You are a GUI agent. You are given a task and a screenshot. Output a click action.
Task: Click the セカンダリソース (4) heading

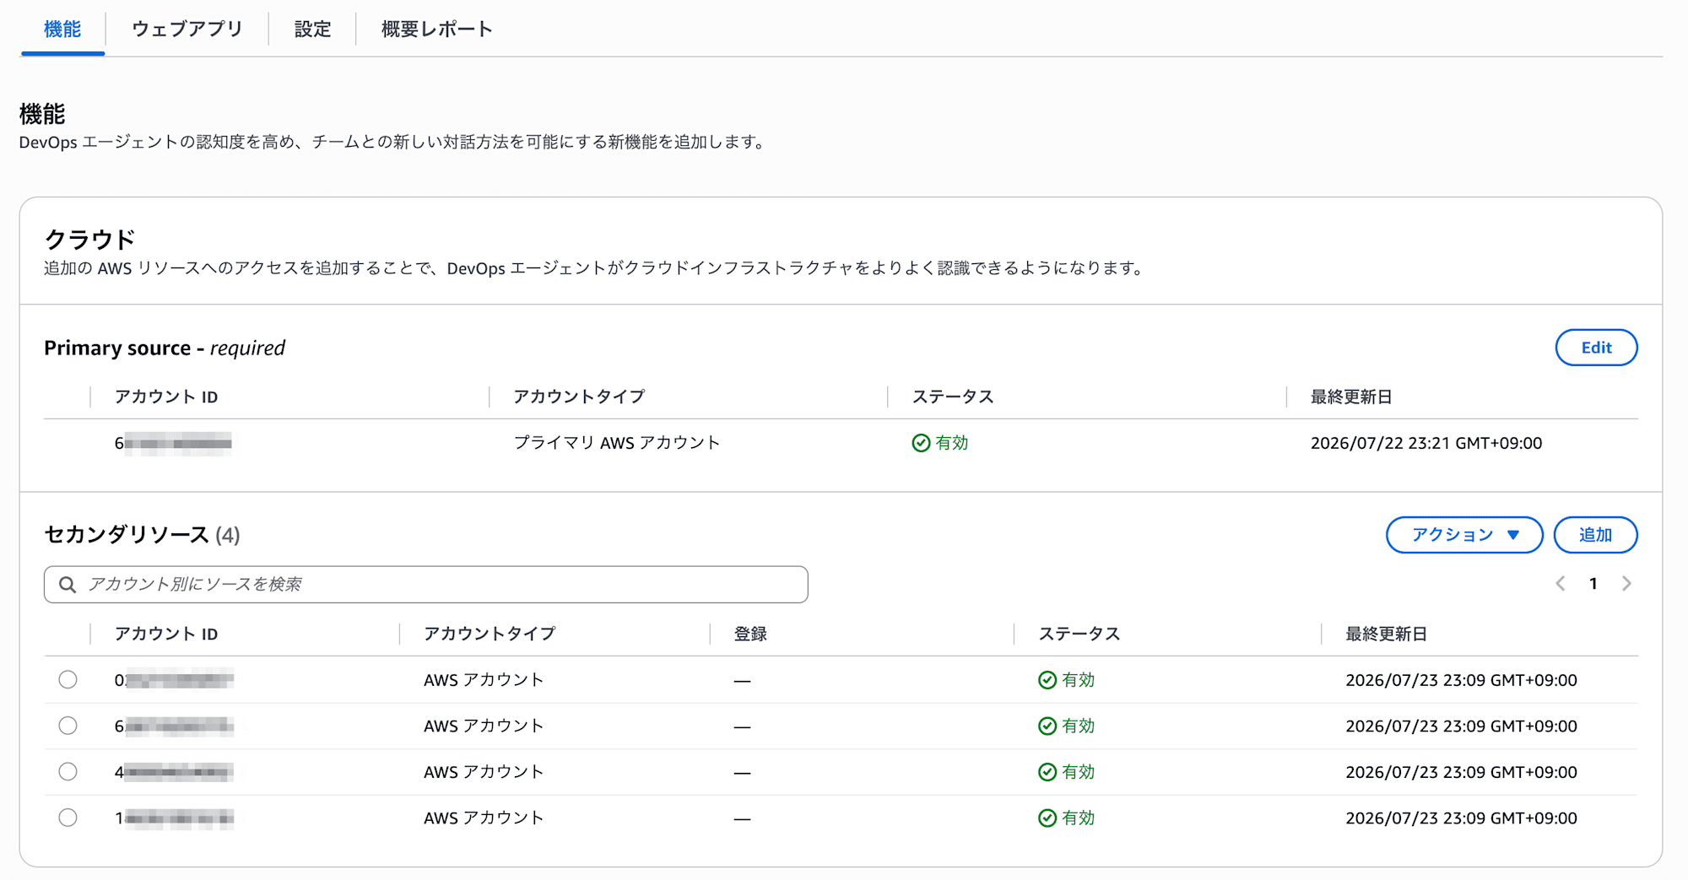[x=142, y=535]
